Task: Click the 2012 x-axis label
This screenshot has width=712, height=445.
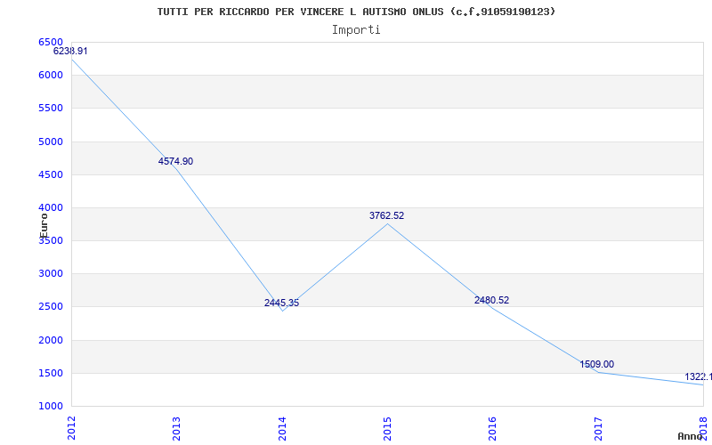Action: coord(71,429)
